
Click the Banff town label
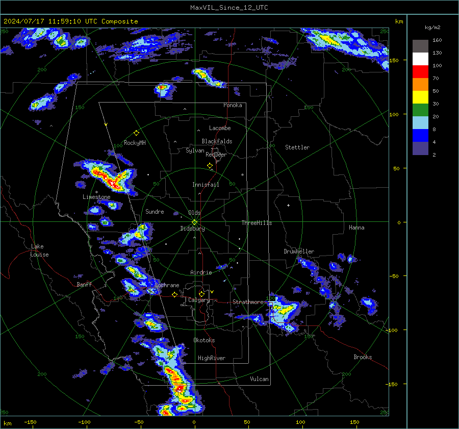84,284
